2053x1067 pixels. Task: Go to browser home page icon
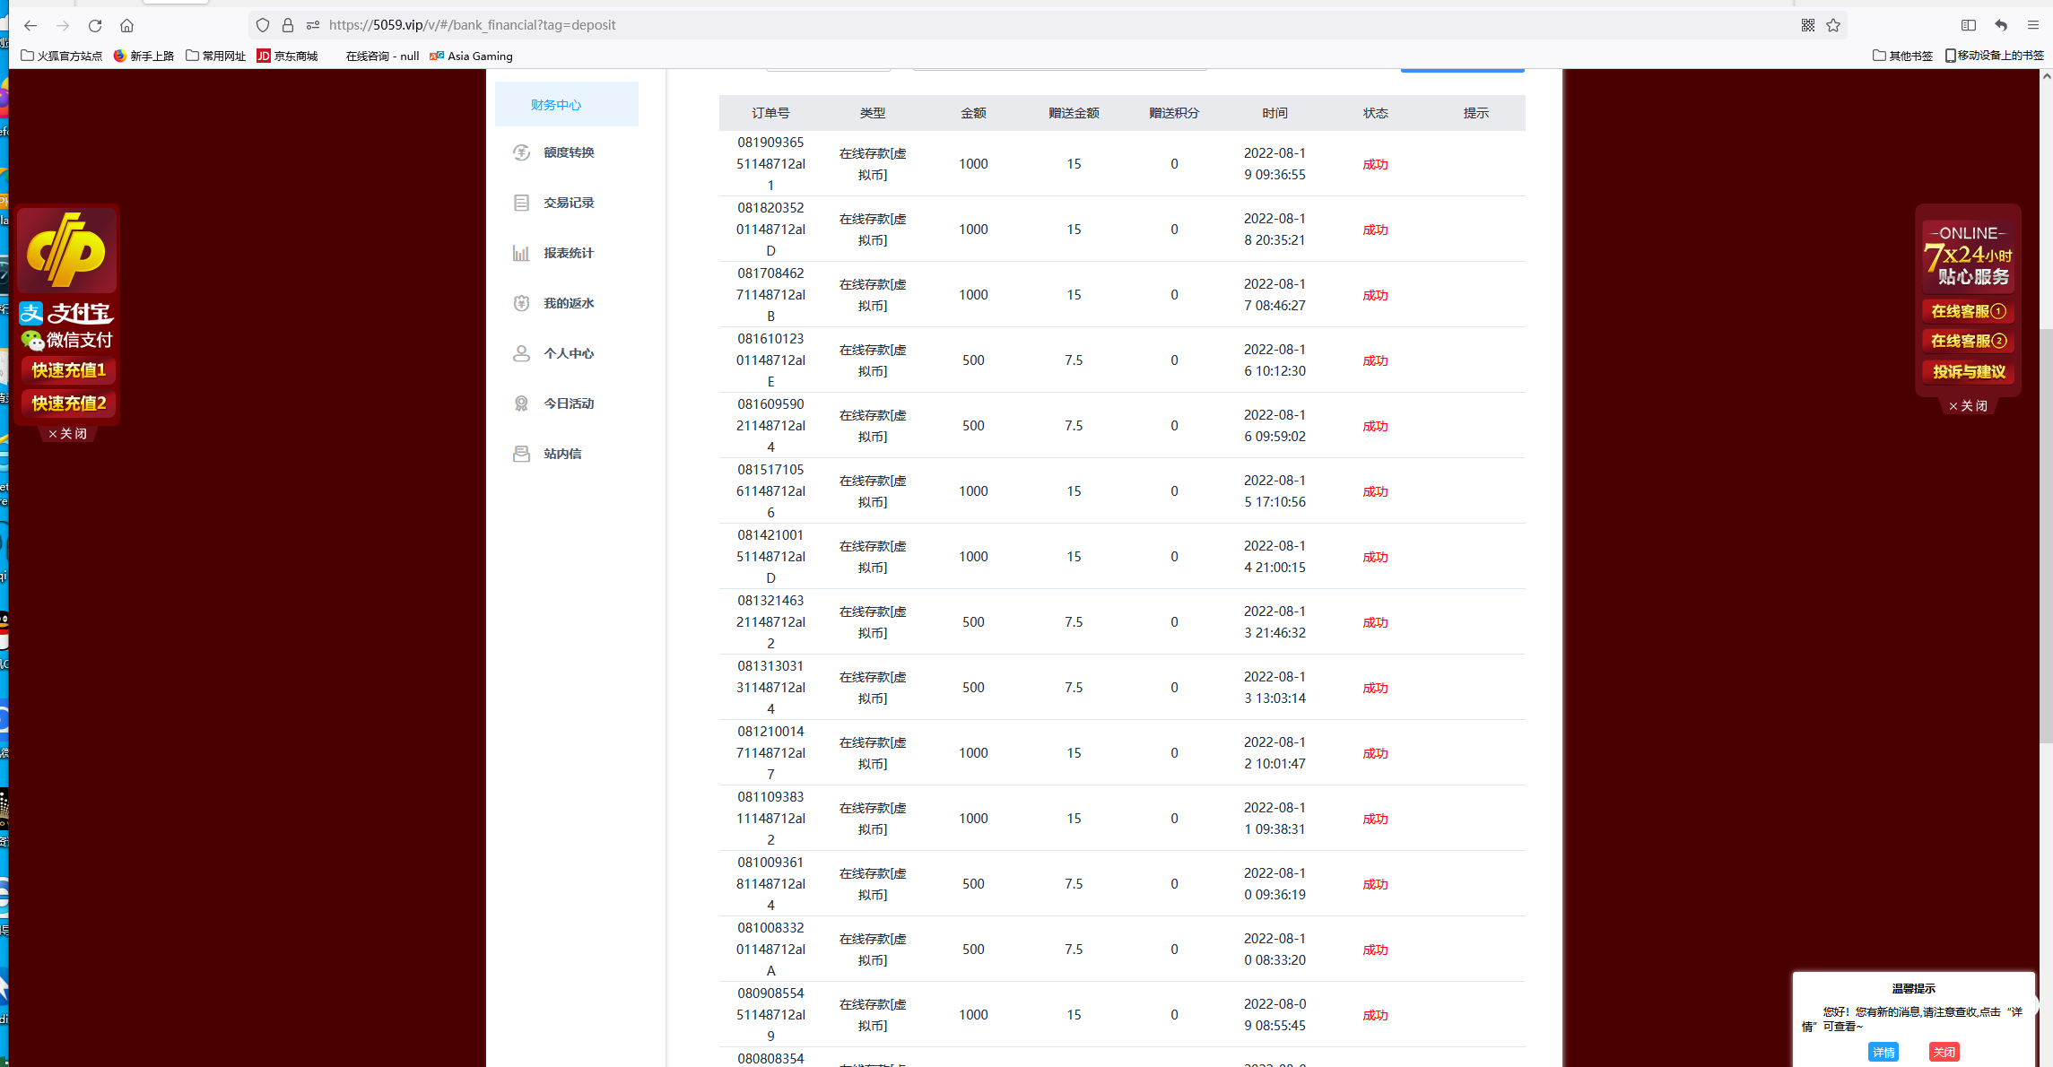126,25
